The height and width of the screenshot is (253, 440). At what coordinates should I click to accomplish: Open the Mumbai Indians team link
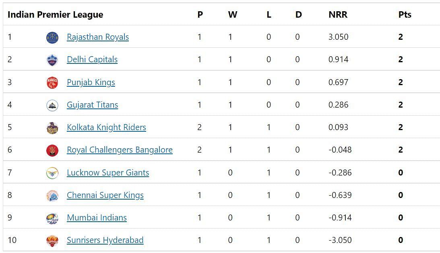97,217
